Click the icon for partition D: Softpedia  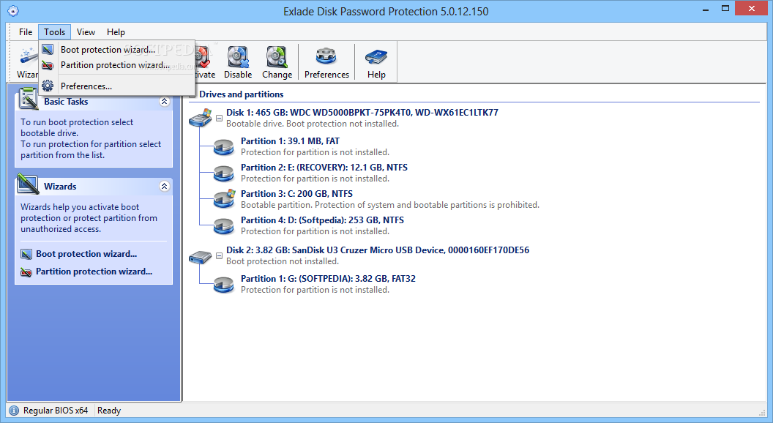tap(223, 226)
